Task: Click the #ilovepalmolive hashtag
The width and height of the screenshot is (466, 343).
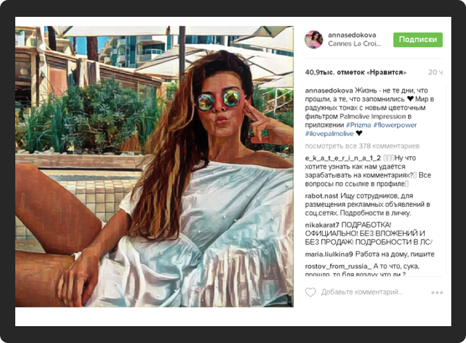Action: coord(329,133)
